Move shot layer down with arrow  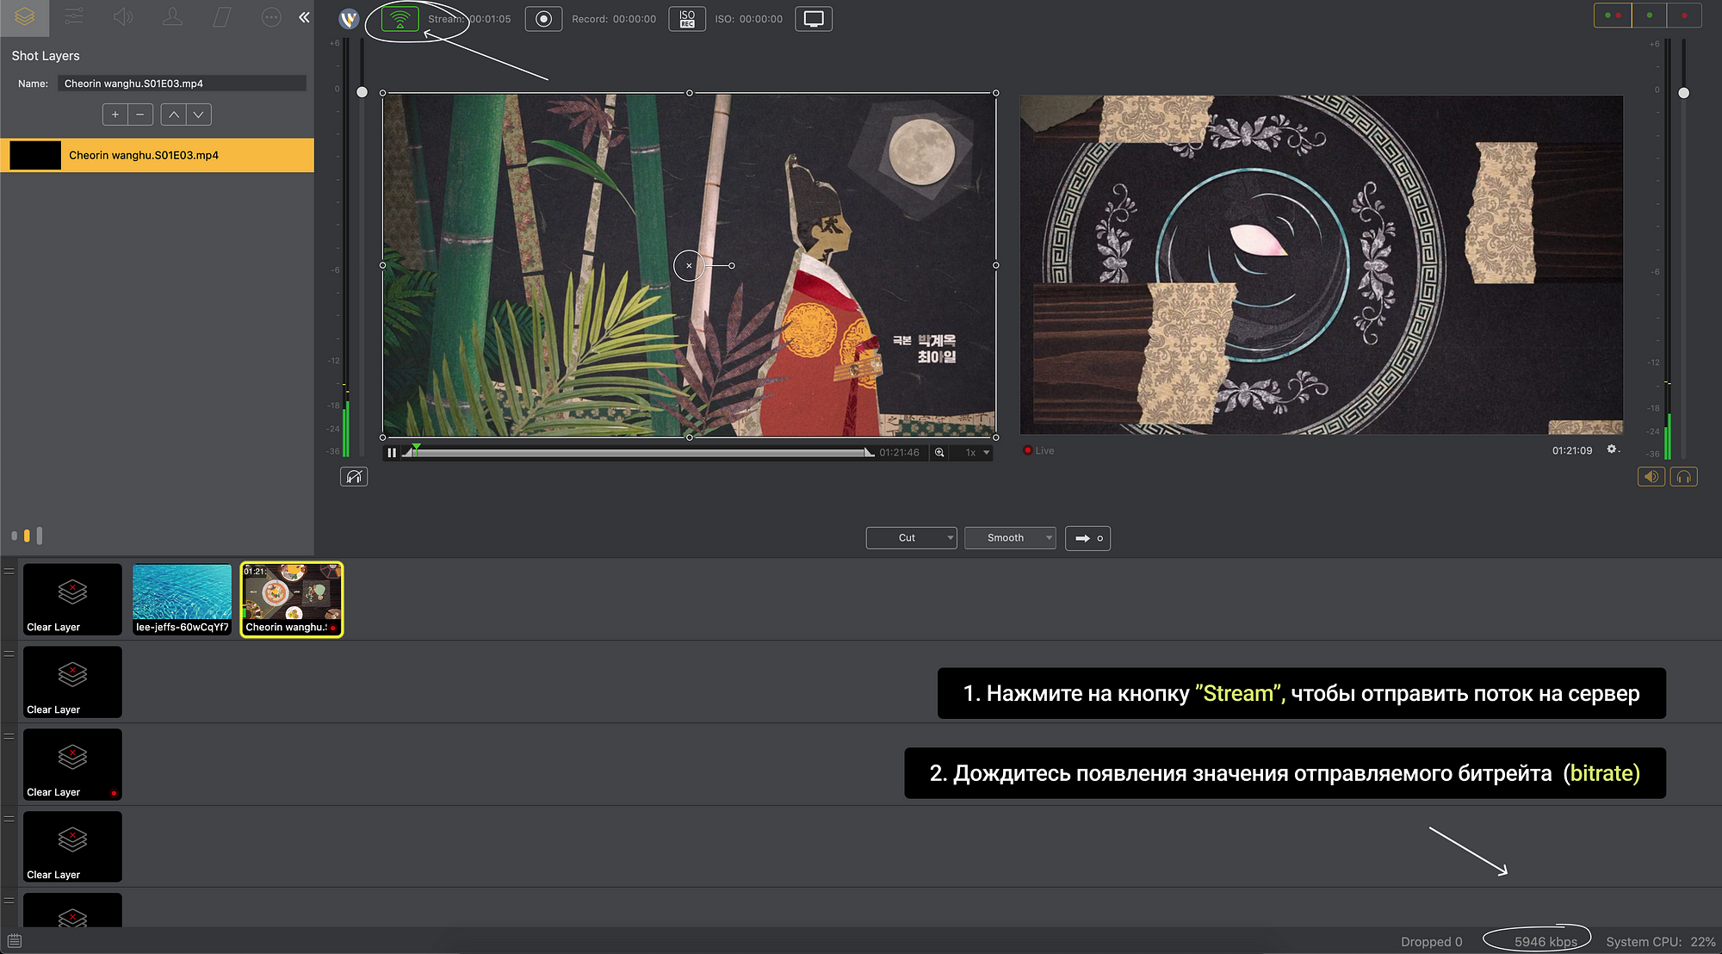coord(199,115)
